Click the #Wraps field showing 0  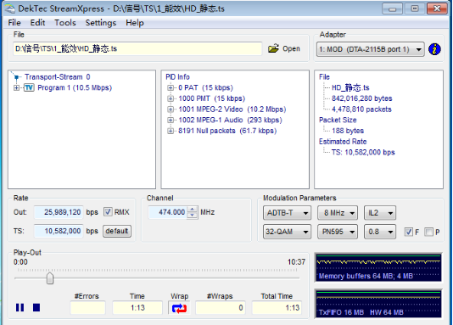tap(221, 308)
